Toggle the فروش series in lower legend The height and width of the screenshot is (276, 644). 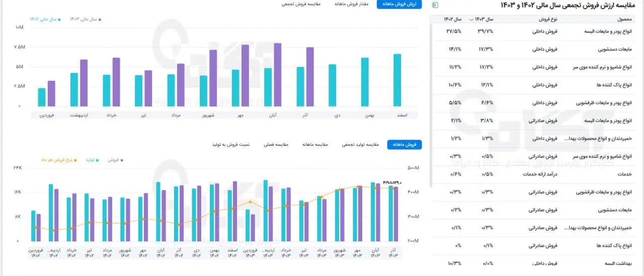coord(116,160)
